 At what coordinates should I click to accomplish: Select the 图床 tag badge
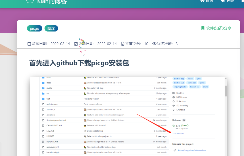click(x=51, y=28)
